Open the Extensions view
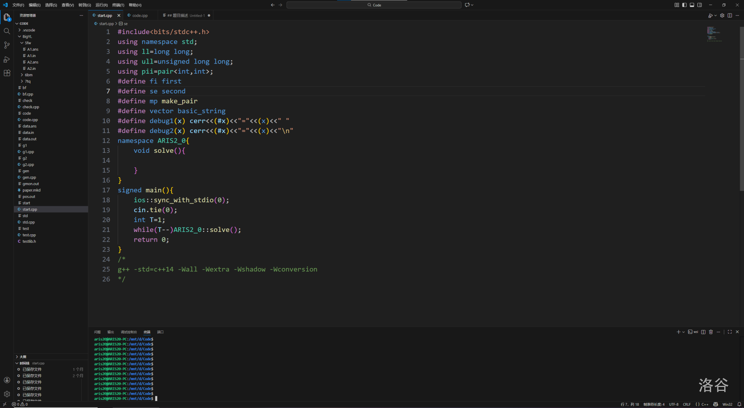The image size is (744, 408). click(x=7, y=73)
